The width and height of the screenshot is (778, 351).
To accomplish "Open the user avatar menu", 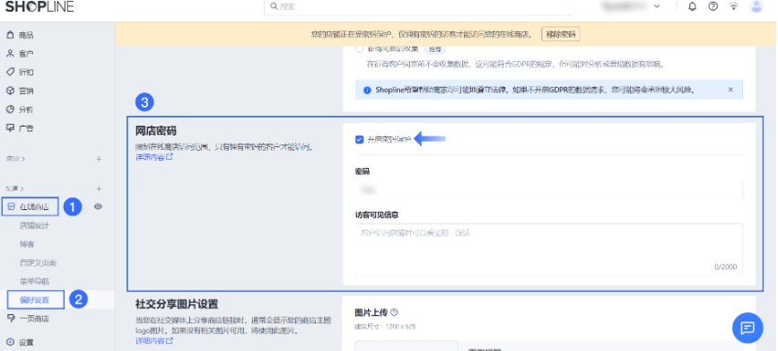I will [756, 6].
